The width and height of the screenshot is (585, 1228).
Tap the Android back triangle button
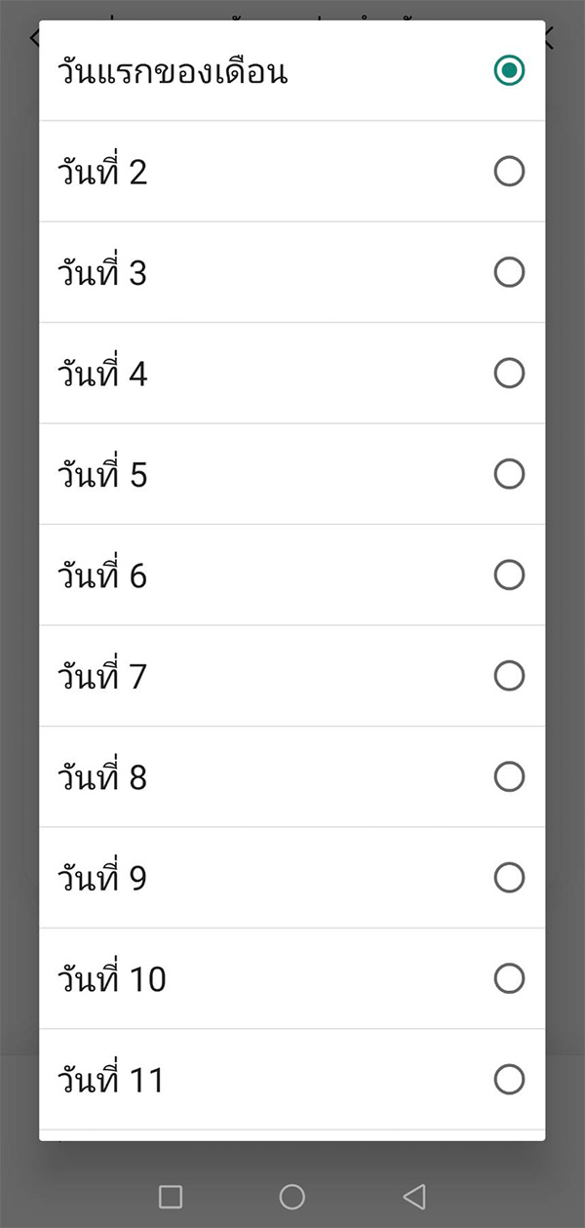click(413, 1196)
